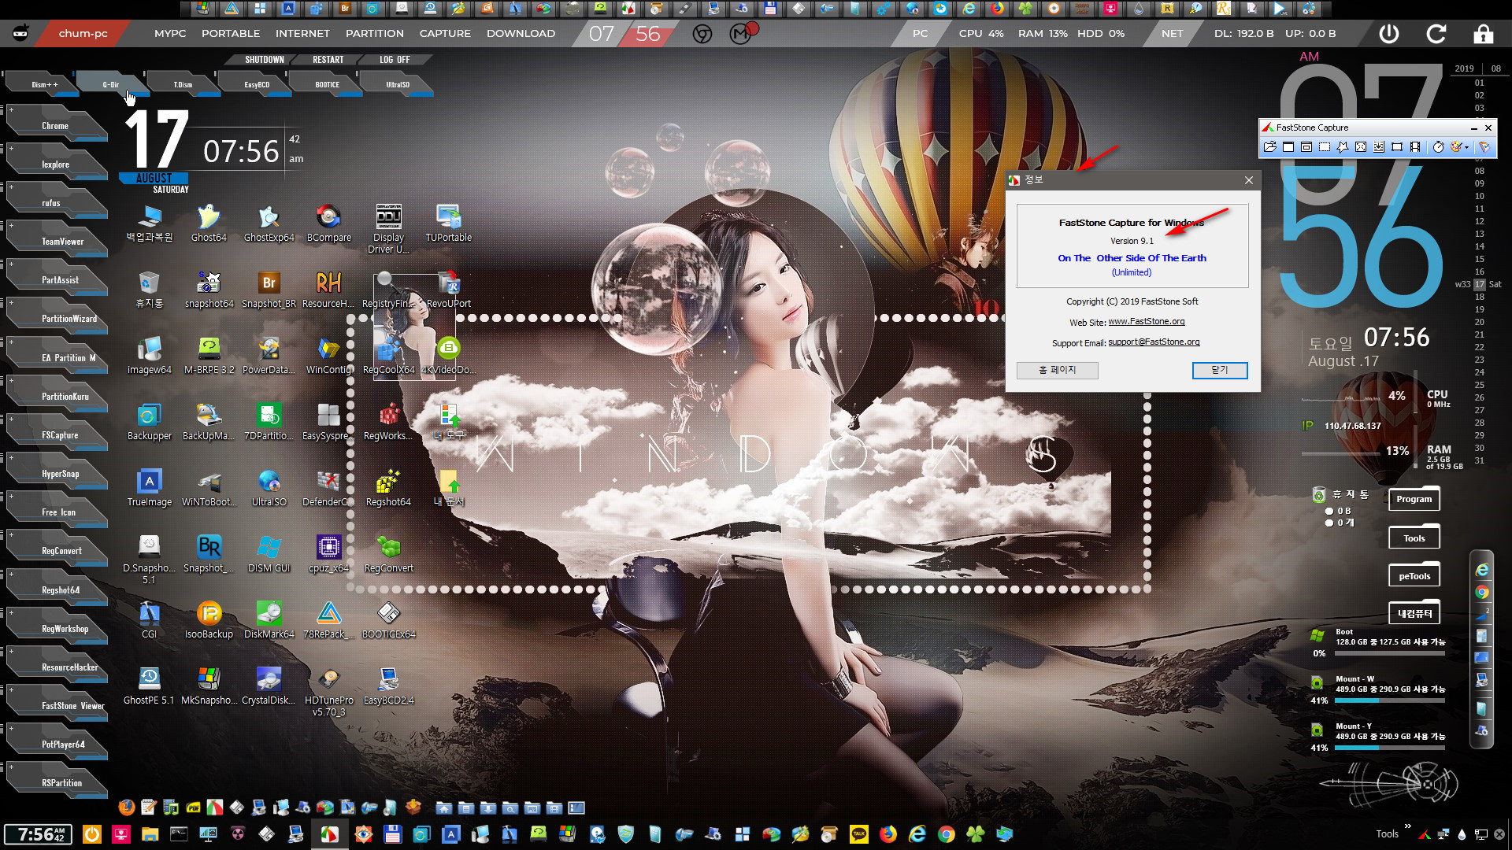Click the lock icon in top bar

tap(1484, 34)
